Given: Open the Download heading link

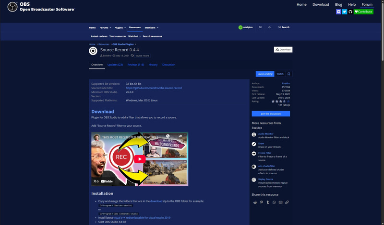Looking at the screenshot, I should (103, 112).
